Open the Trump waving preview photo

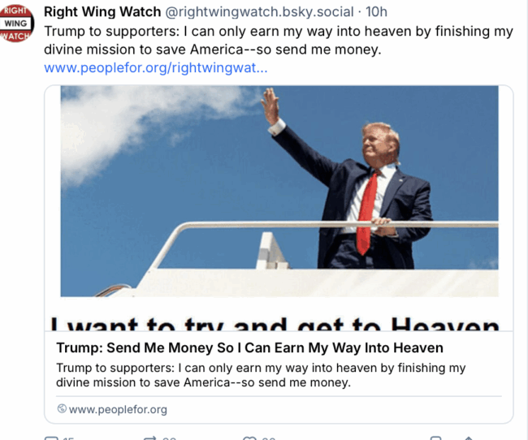click(279, 192)
